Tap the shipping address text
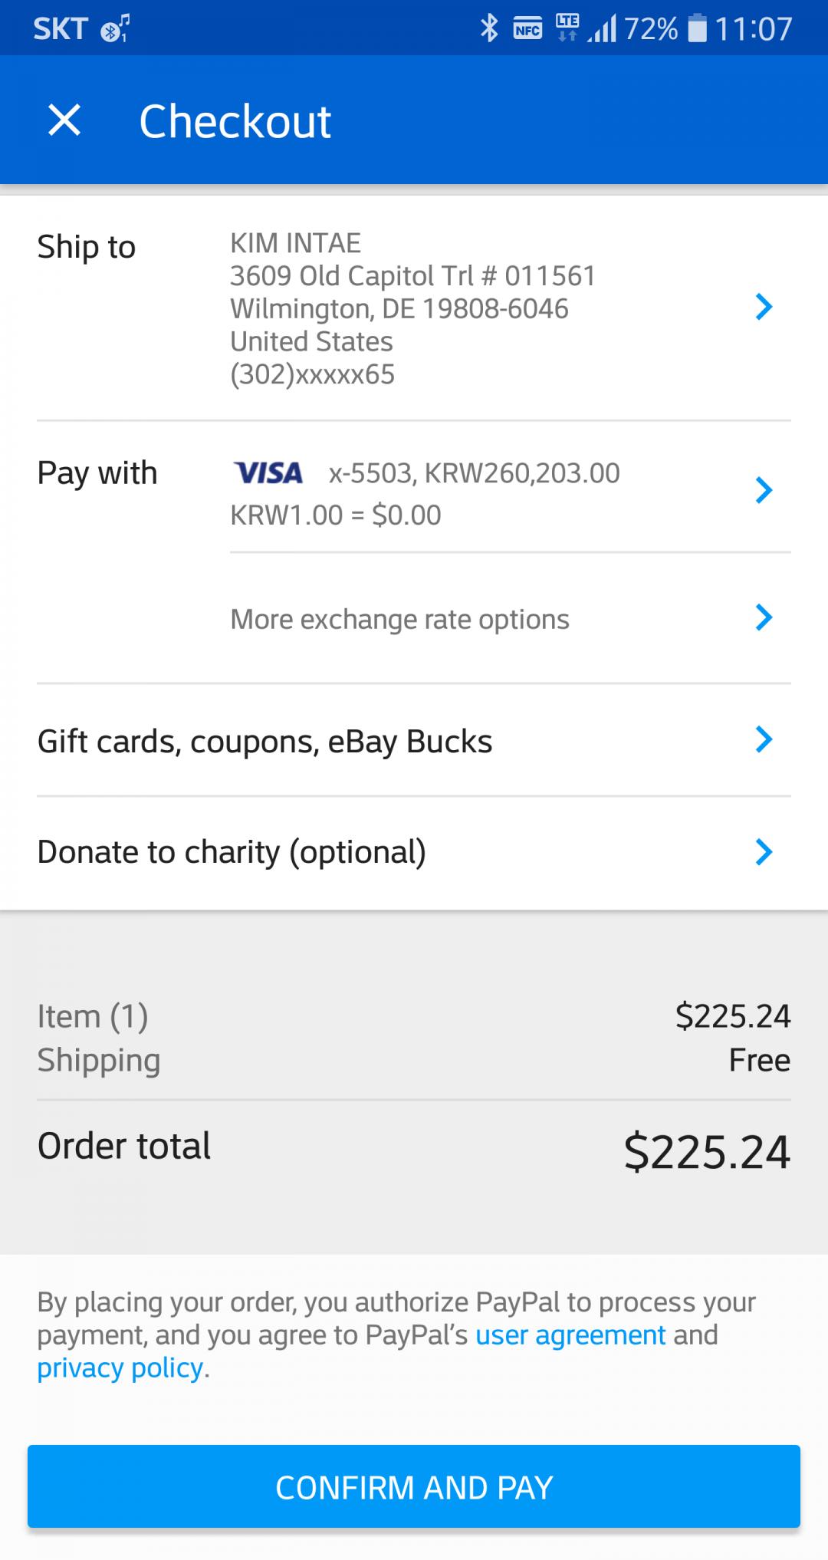Screen dimensions: 828x1560 [x=412, y=308]
